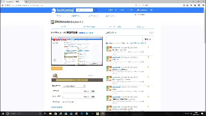Click the browser home icon in toolbar
206x116 pixels.
(x=184, y=5)
